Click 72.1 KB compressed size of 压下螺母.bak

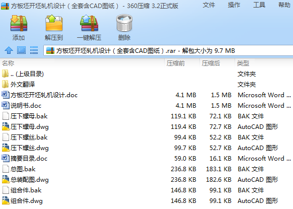pyautogui.click(x=221, y=116)
